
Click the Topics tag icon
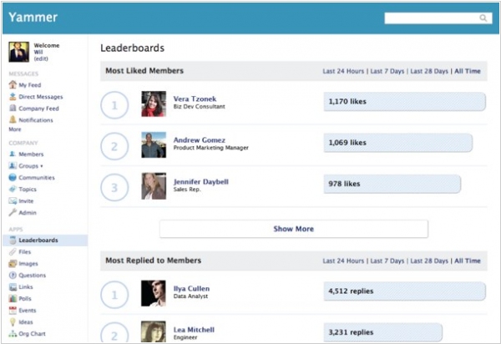(x=13, y=189)
